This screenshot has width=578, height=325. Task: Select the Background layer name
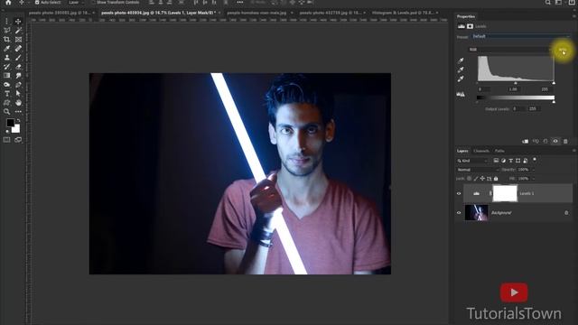point(501,213)
